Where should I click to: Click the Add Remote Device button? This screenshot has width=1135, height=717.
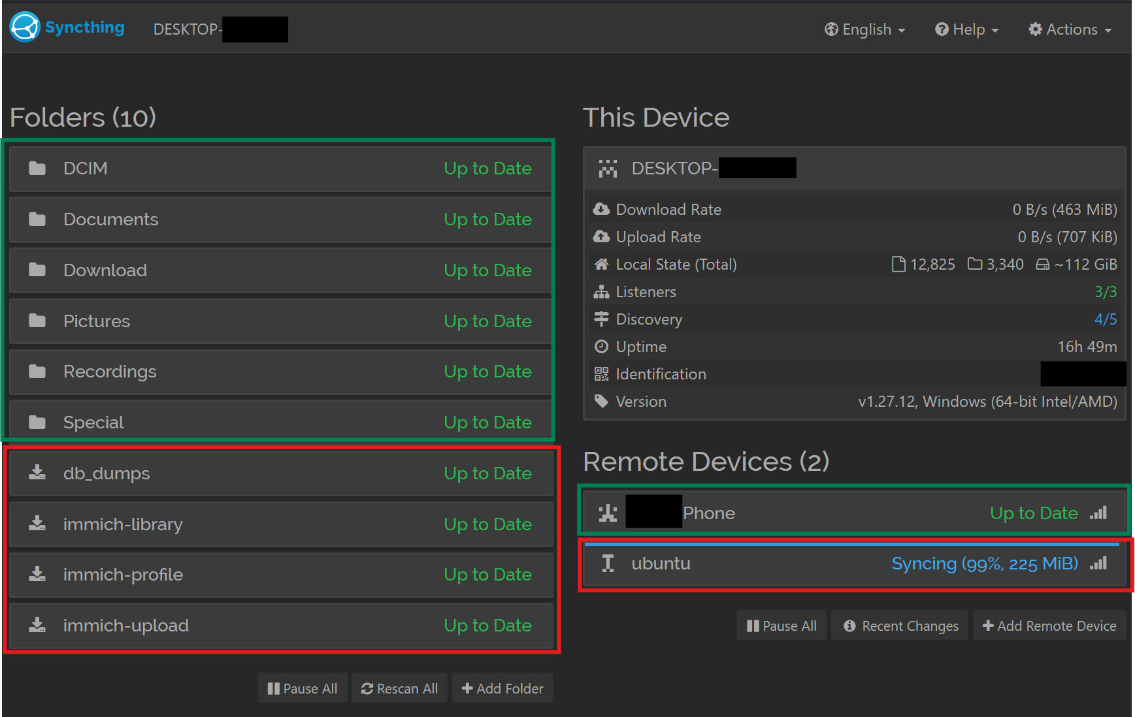pos(1049,626)
